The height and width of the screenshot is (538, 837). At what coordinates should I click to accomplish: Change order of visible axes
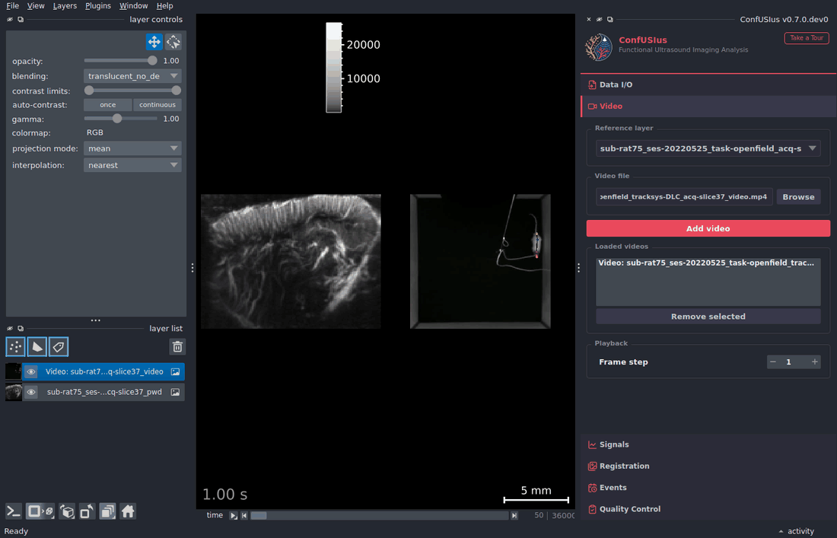(67, 511)
